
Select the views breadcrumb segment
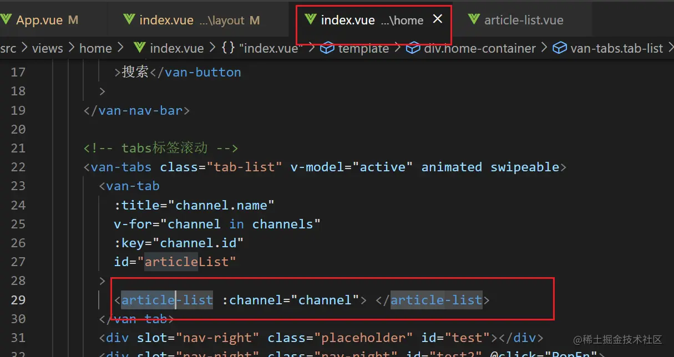48,48
